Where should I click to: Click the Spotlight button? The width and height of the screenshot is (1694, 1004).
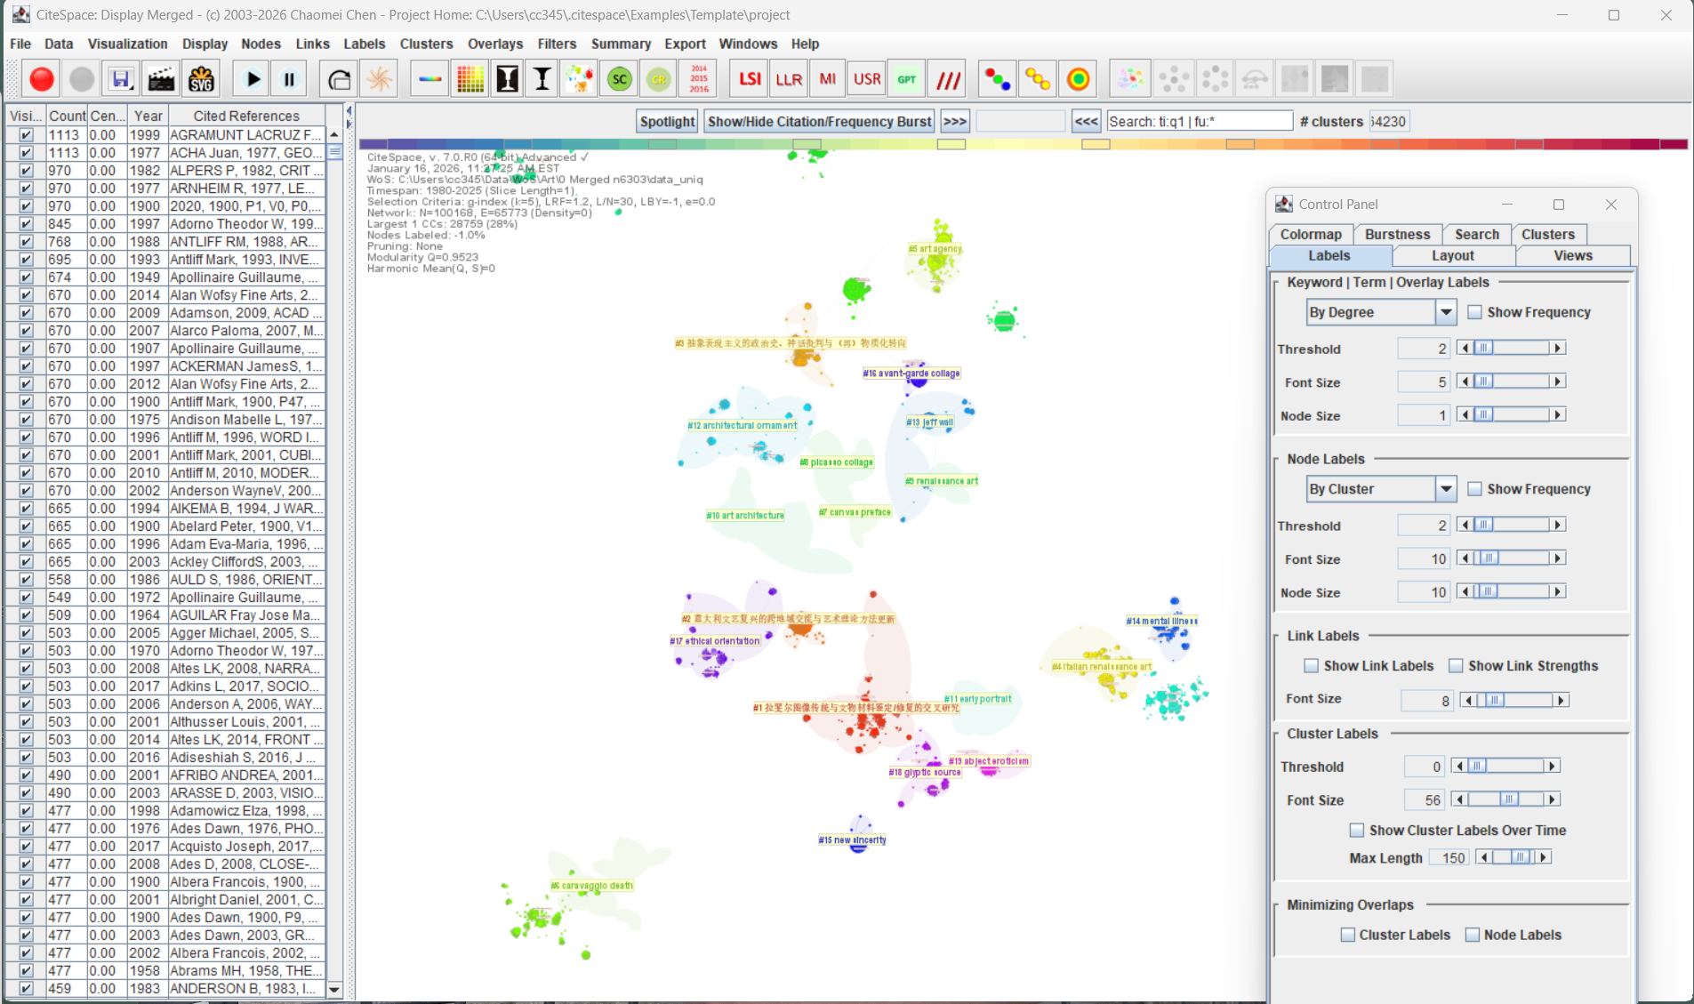667,122
